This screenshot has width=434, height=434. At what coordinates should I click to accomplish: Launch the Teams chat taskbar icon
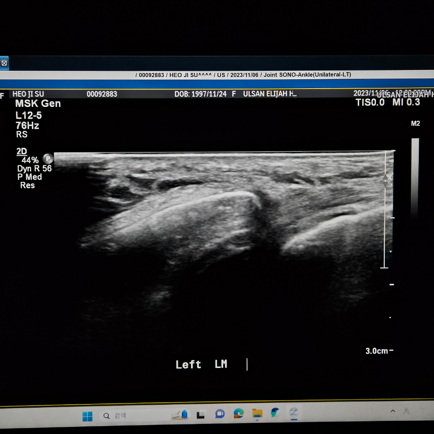pyautogui.click(x=220, y=414)
